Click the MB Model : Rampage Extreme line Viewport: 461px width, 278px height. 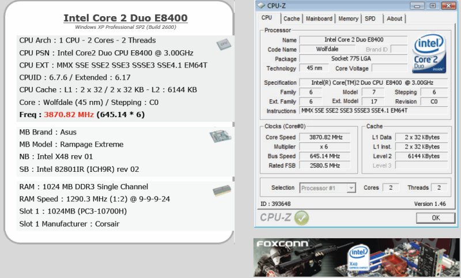(71, 144)
